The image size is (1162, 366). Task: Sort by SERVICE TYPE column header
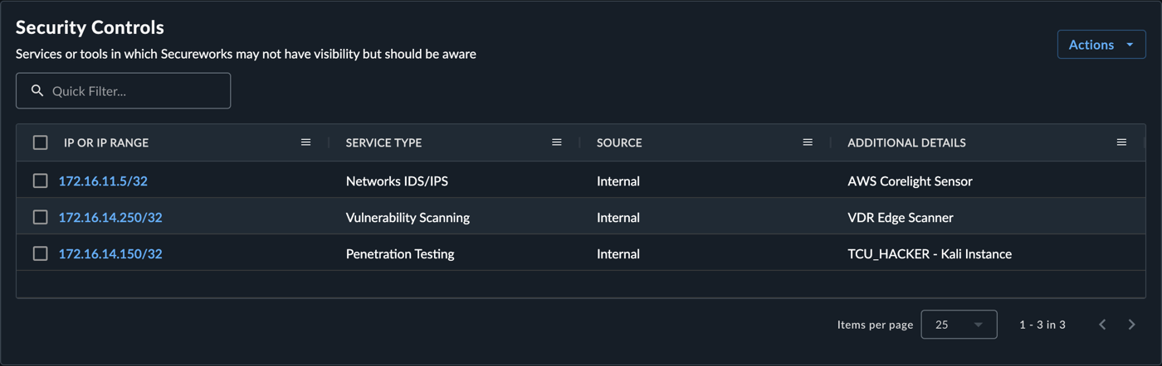[x=383, y=142]
